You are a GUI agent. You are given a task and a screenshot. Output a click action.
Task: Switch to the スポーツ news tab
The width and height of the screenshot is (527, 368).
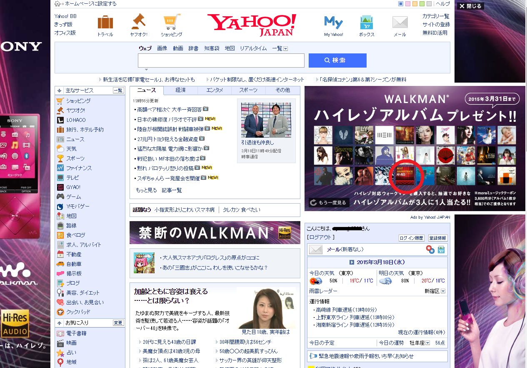click(x=249, y=90)
